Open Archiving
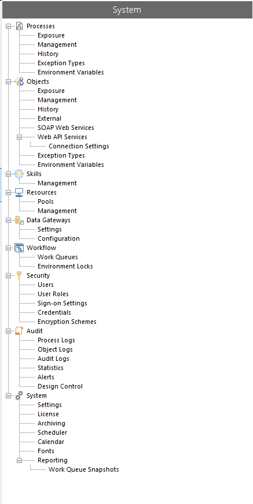Screen dimensions: 253x504 [x=51, y=423]
